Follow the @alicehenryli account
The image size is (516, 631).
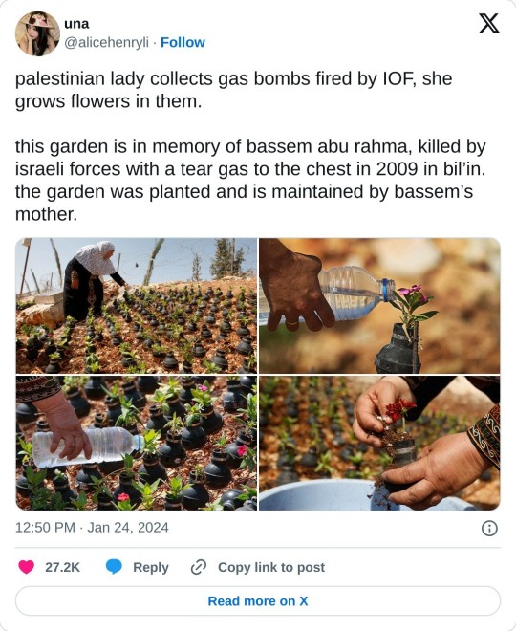pos(183,42)
